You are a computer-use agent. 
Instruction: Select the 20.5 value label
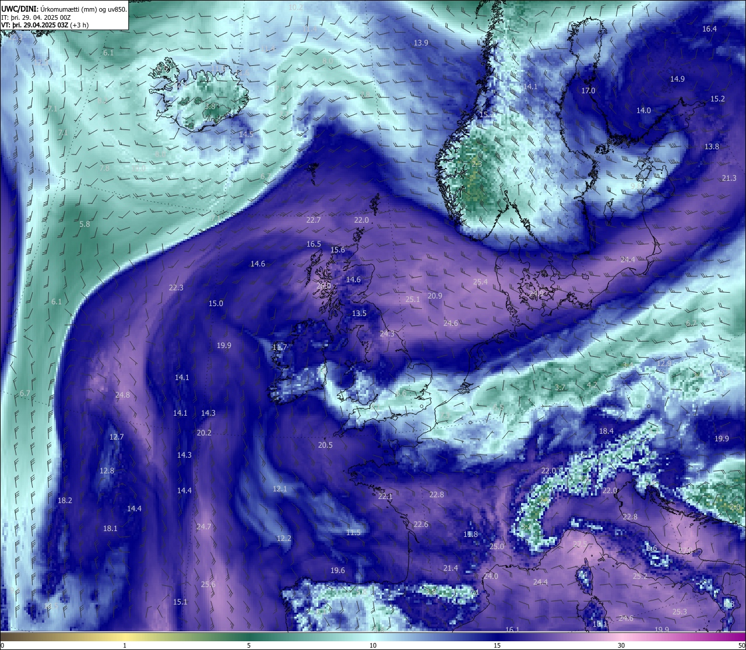325,445
